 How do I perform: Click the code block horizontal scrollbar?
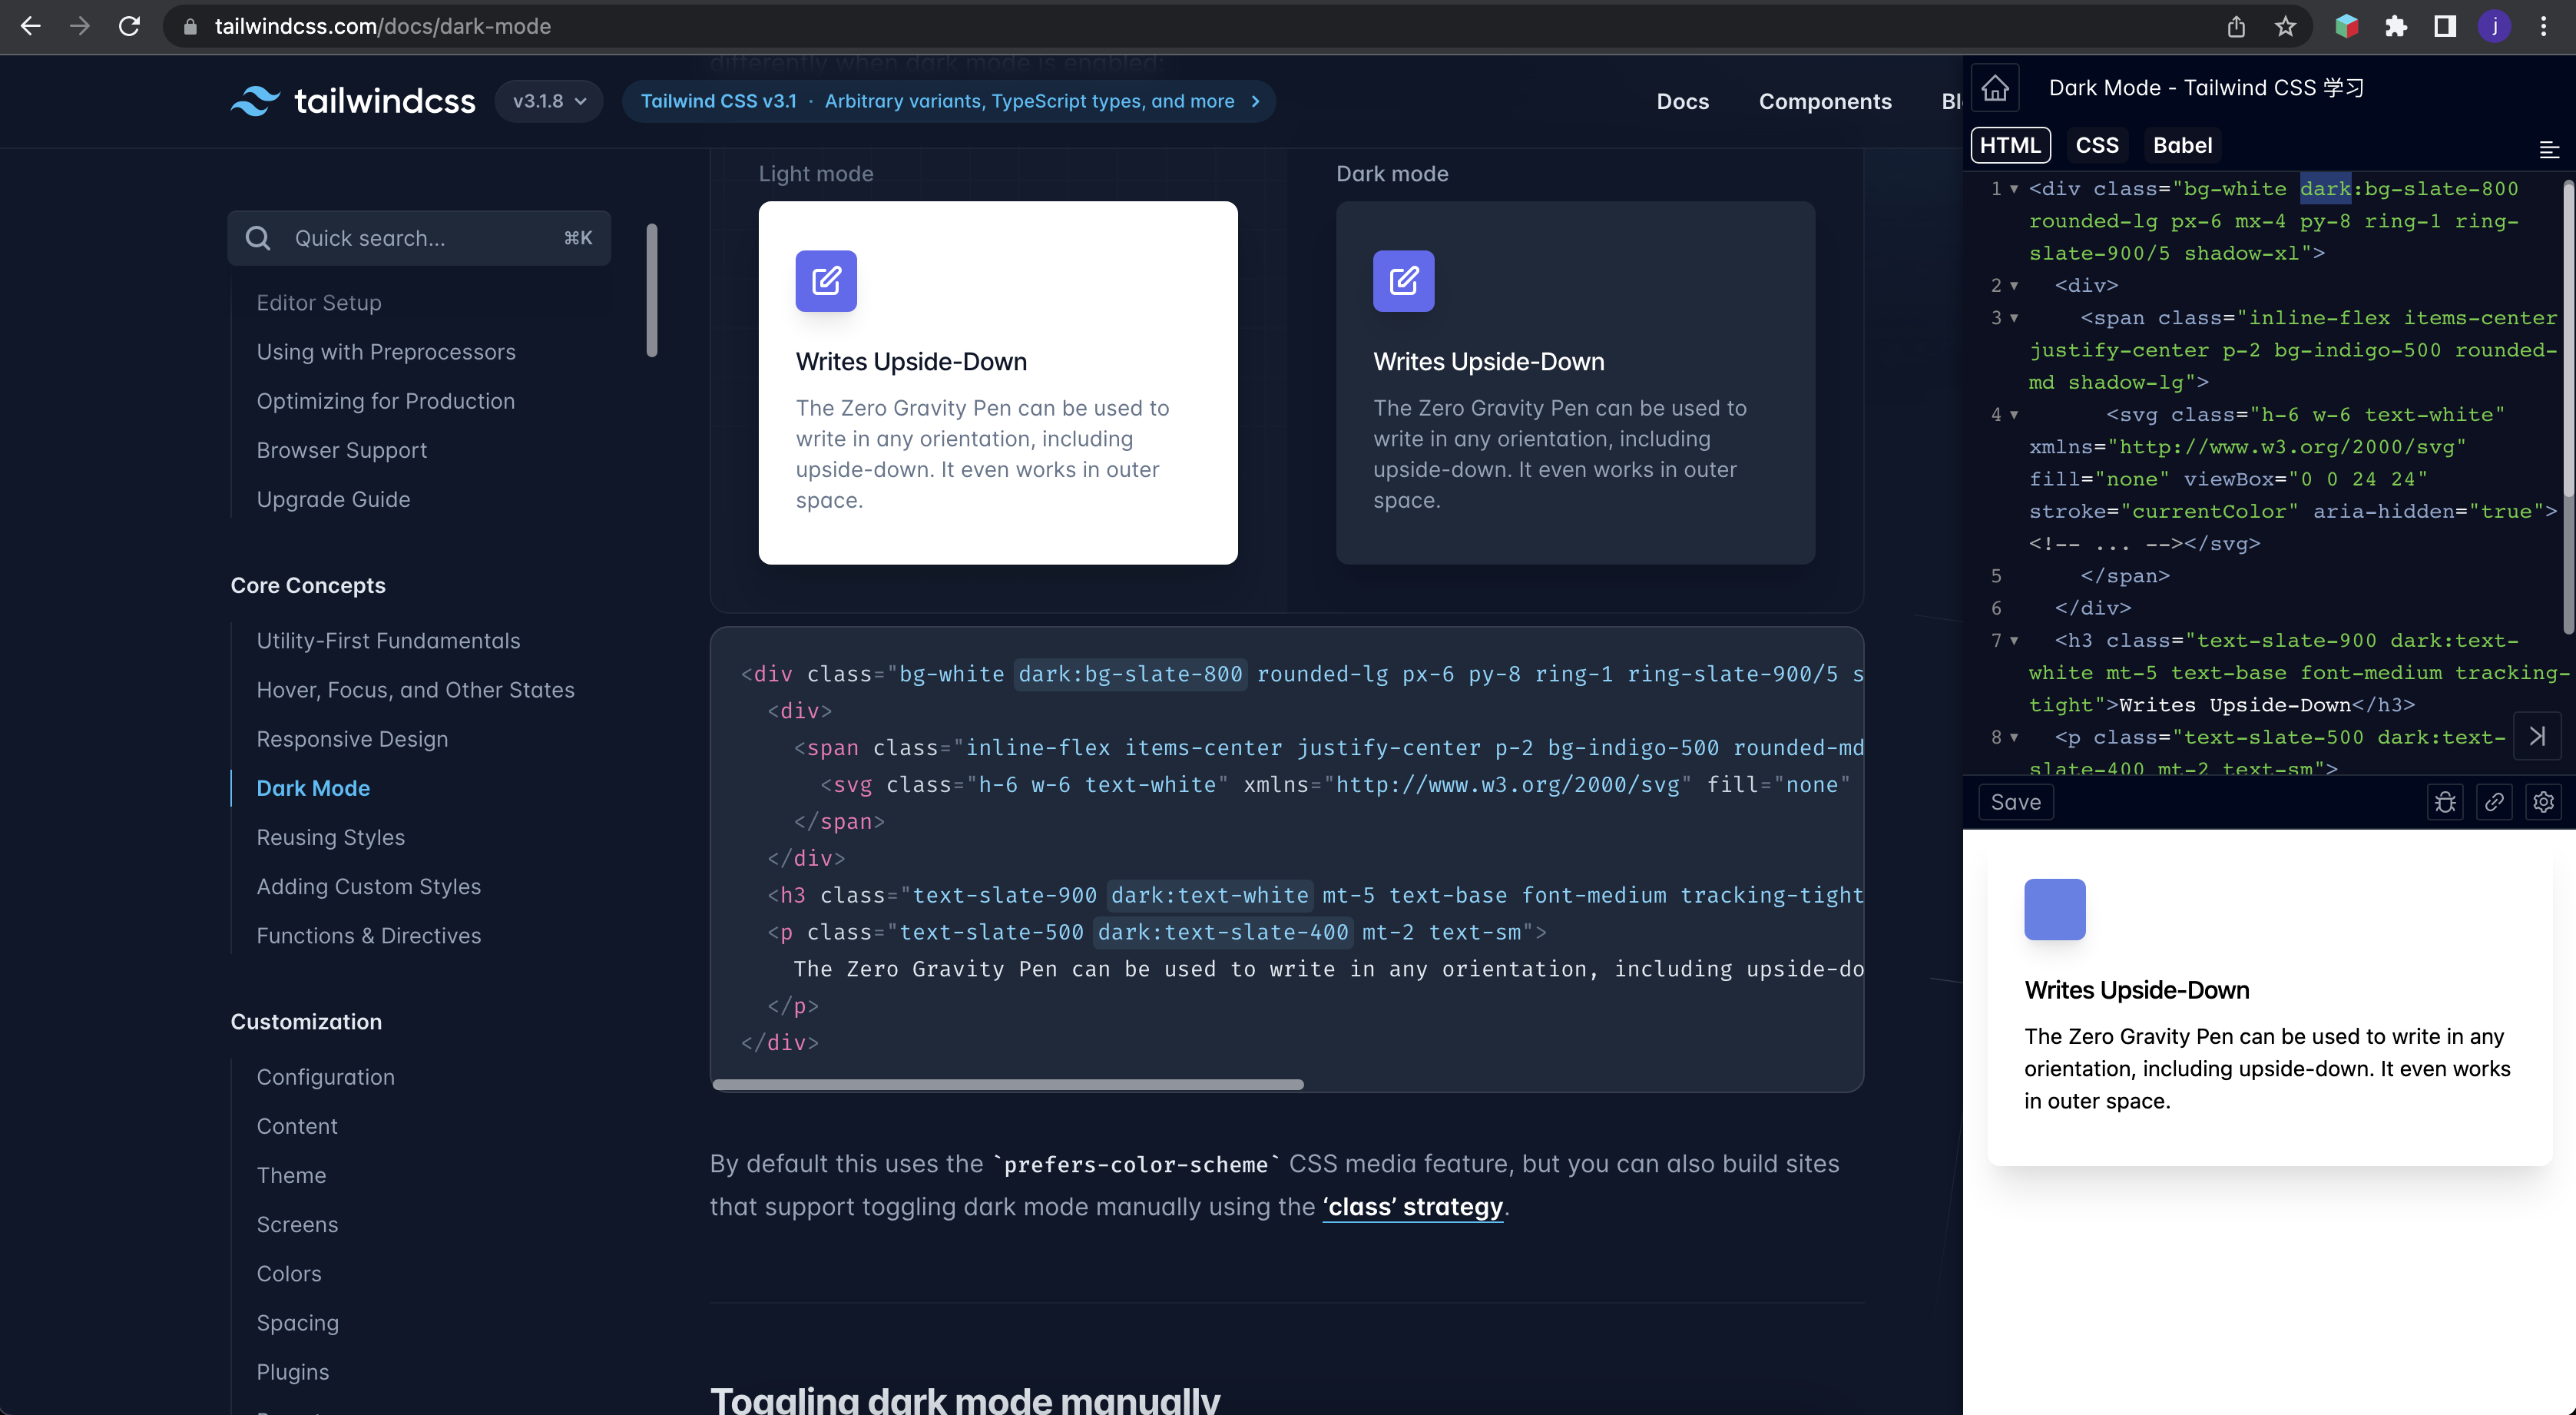point(1008,1084)
